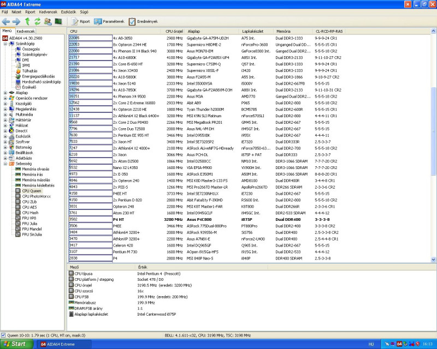
Task: Expand the Kiszolgáló tree node
Action: coord(5,104)
